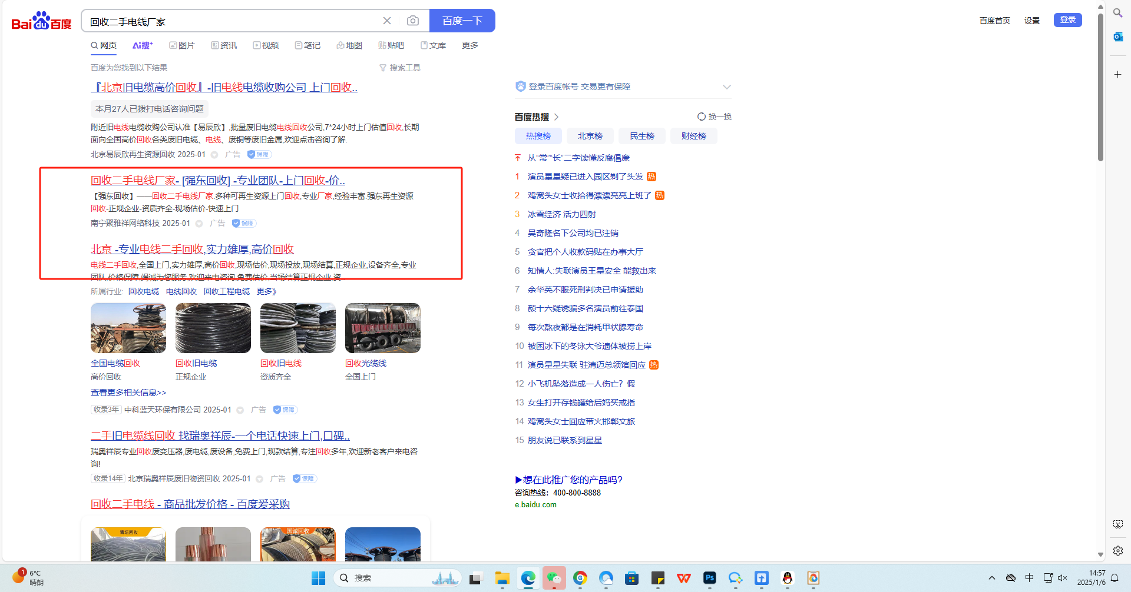Click the 换一换 refresh icon

(702, 117)
